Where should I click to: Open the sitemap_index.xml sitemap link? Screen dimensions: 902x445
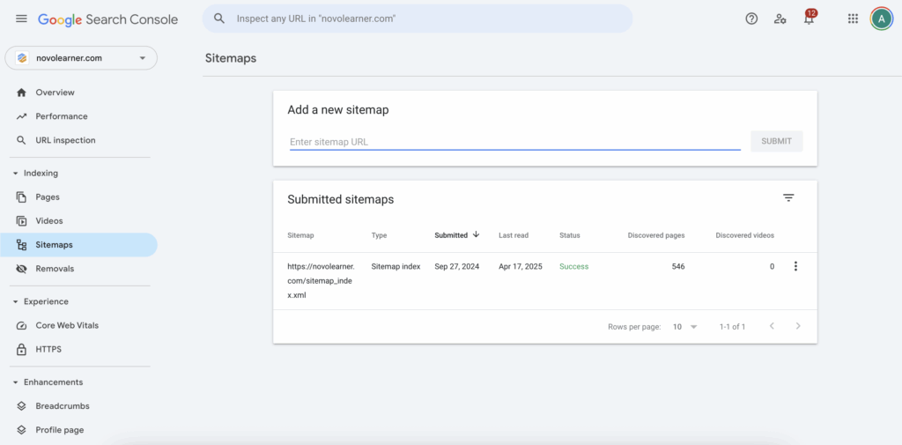tap(321, 281)
